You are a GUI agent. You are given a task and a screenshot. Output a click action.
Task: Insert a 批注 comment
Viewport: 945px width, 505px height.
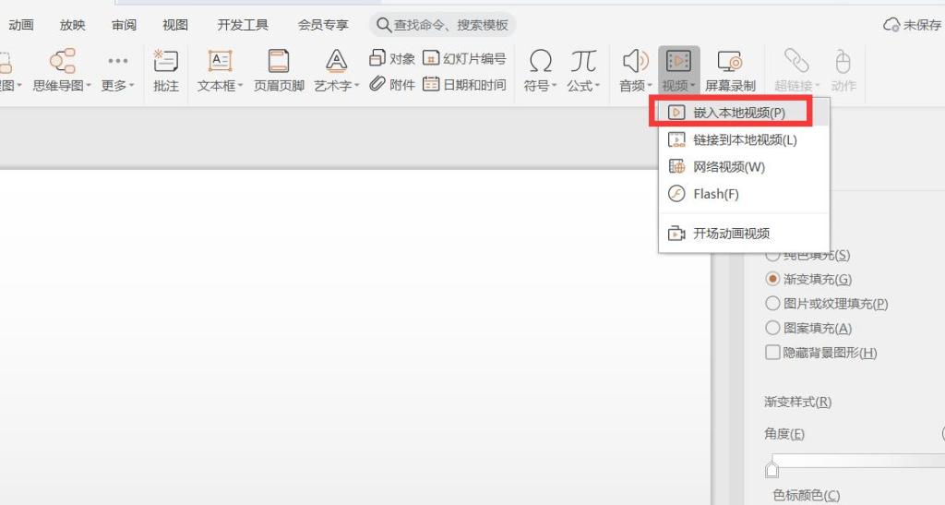coord(166,70)
